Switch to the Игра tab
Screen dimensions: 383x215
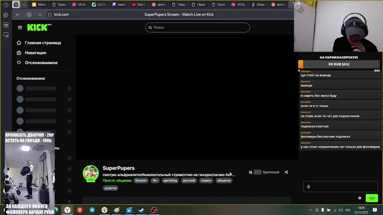pyautogui.click(x=259, y=4)
